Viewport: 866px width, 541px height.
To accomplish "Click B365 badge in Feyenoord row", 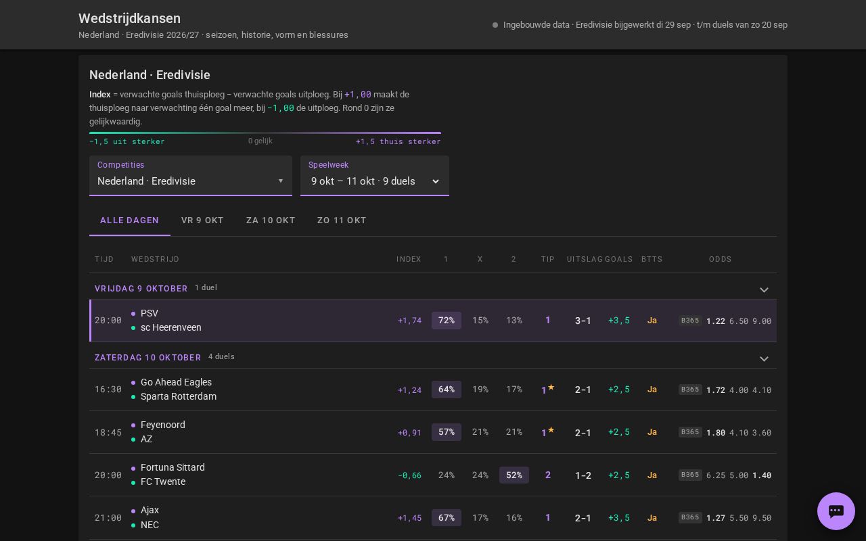I will pyautogui.click(x=690, y=432).
